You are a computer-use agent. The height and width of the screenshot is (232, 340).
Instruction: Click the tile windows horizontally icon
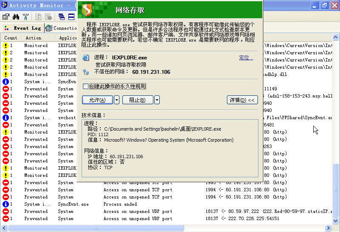point(71,17)
